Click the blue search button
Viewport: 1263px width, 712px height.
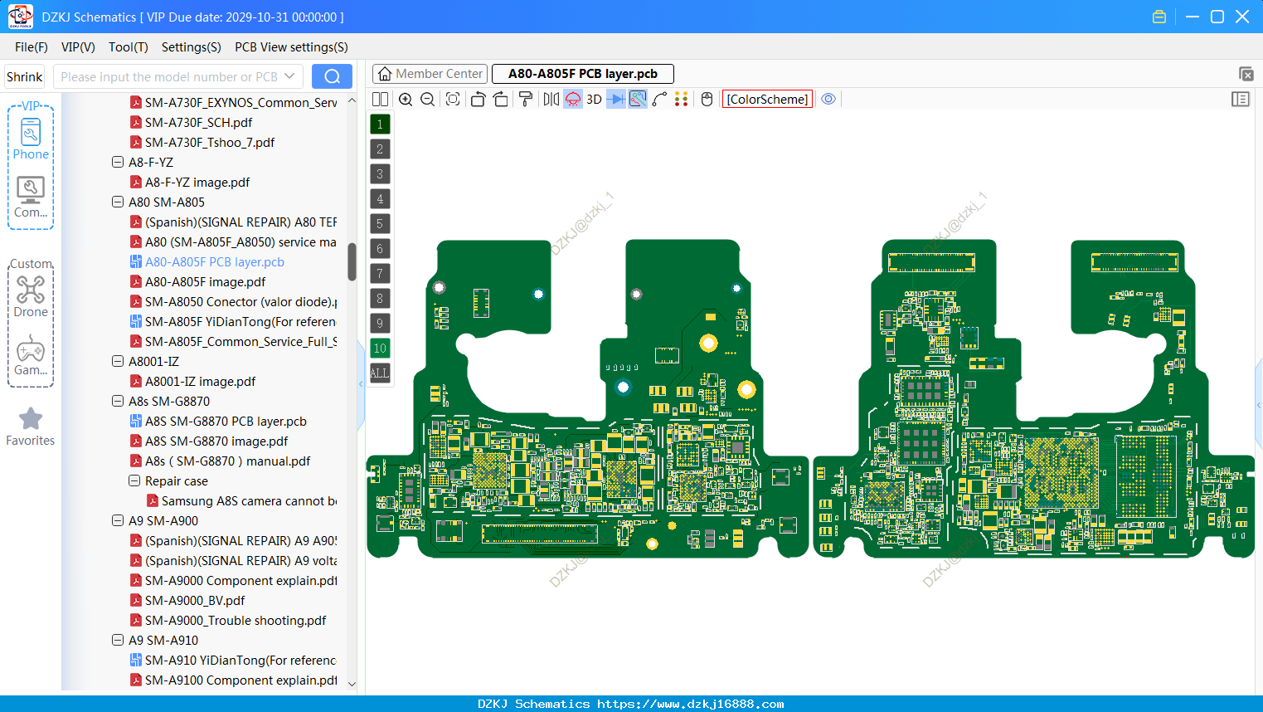pyautogui.click(x=332, y=76)
